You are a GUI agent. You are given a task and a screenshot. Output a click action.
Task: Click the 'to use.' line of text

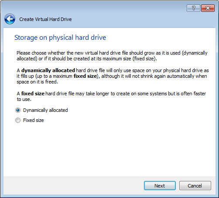point(24,99)
